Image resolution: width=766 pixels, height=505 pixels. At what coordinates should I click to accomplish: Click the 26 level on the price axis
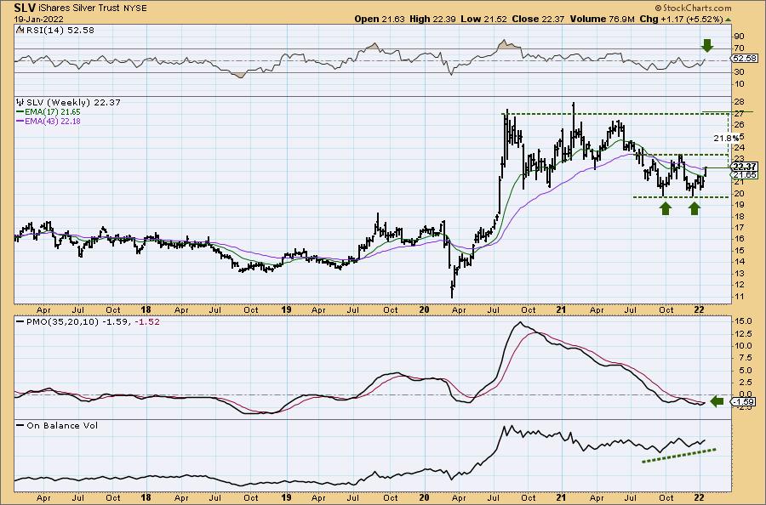point(738,125)
